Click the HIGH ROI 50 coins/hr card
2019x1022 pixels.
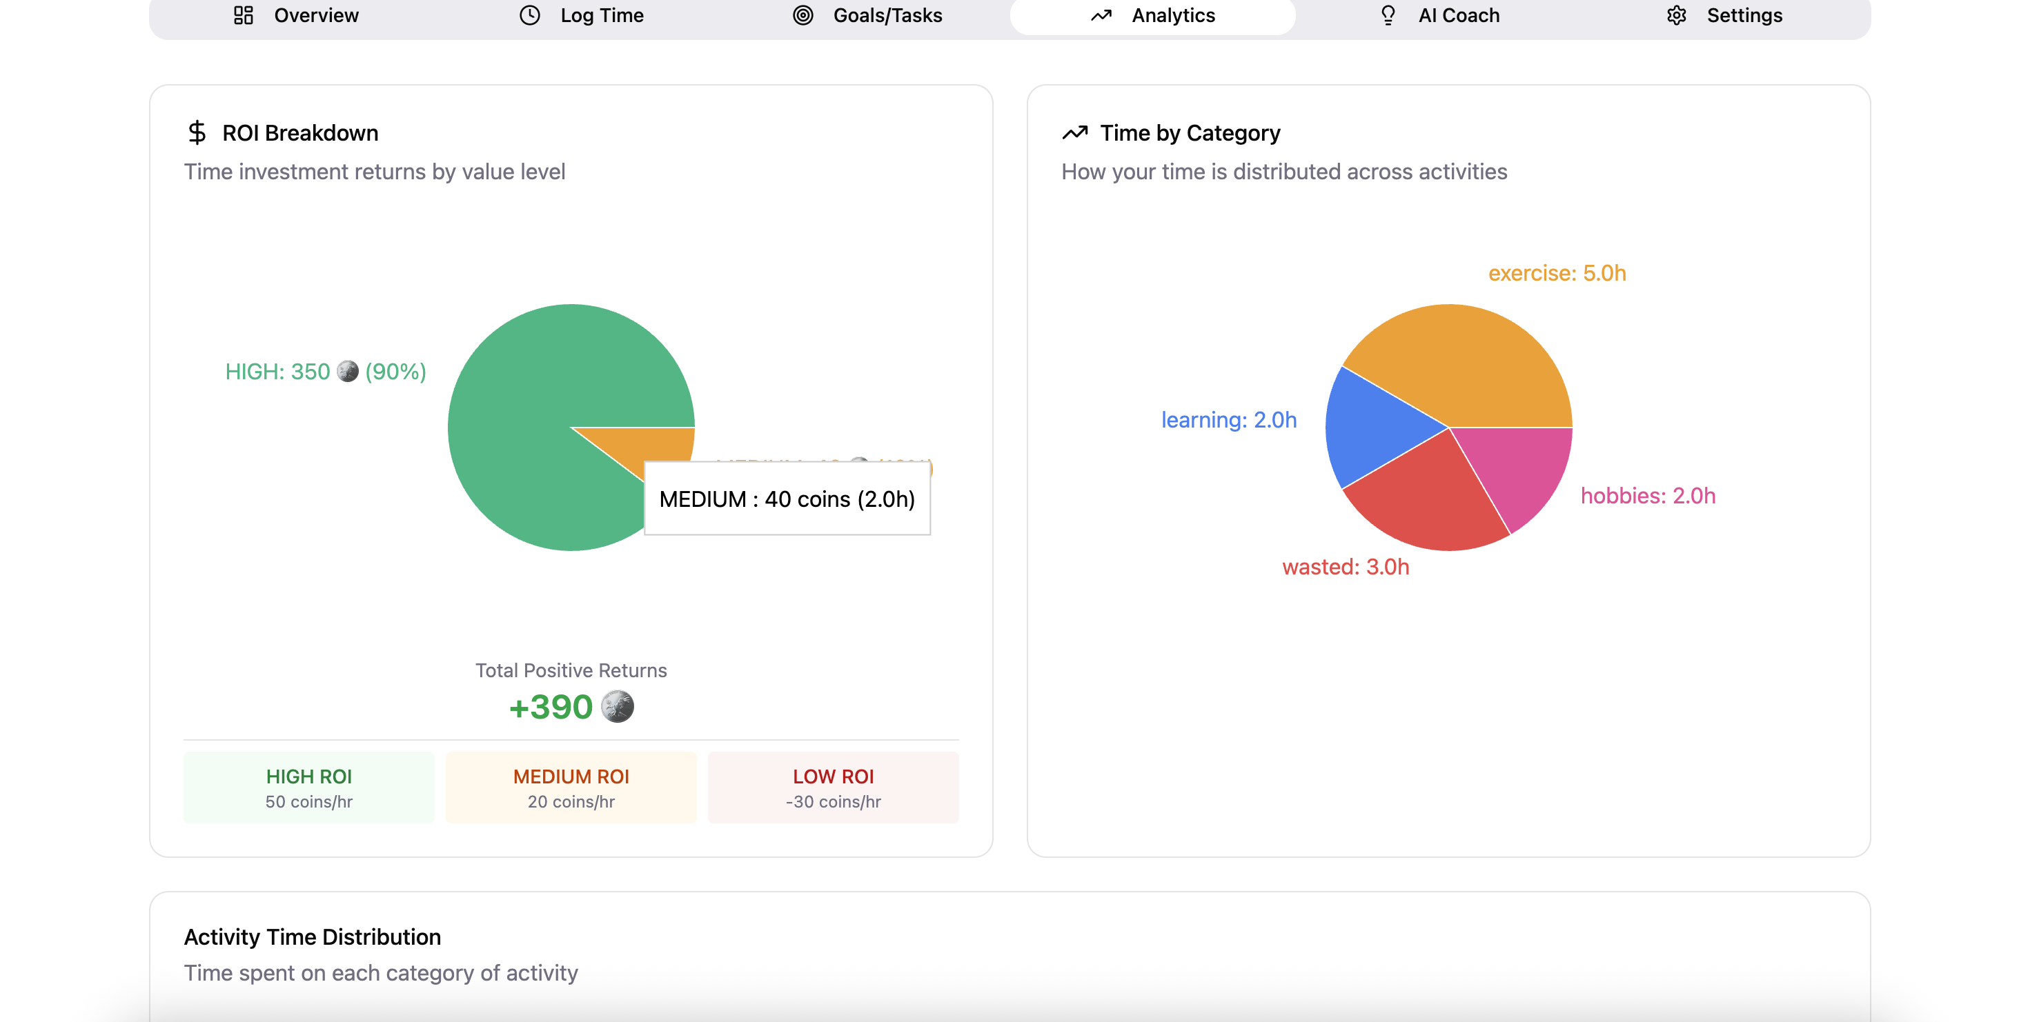(309, 788)
